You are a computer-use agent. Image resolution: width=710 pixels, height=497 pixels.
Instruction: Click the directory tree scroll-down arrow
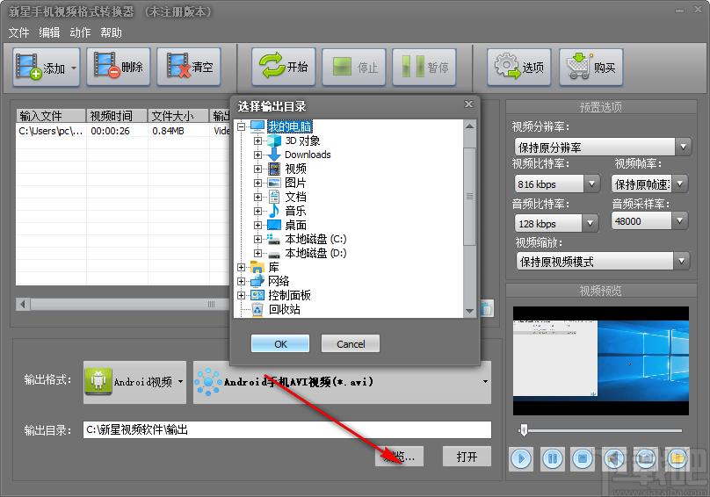click(469, 311)
